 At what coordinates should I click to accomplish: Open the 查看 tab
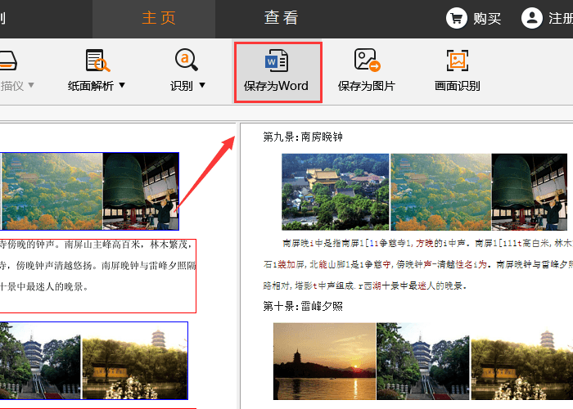point(281,18)
